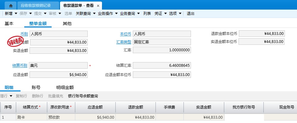Open the 选项 menu
The height and width of the screenshot is (123, 297).
point(173,14)
